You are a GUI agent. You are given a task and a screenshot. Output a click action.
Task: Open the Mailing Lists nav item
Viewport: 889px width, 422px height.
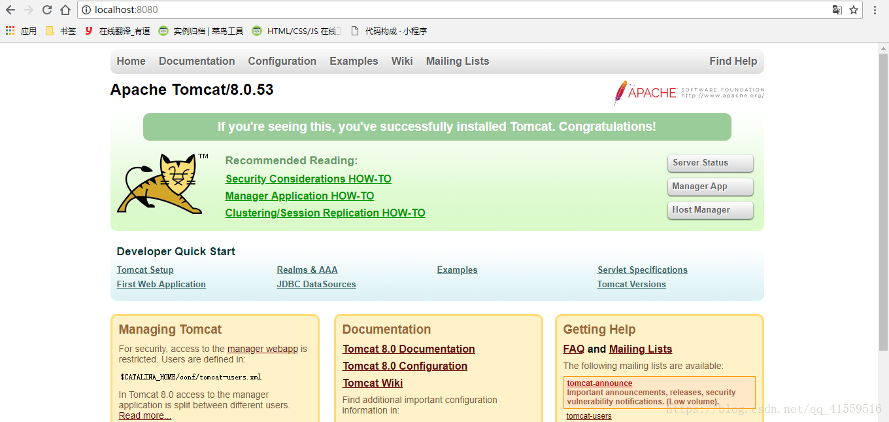tap(458, 62)
